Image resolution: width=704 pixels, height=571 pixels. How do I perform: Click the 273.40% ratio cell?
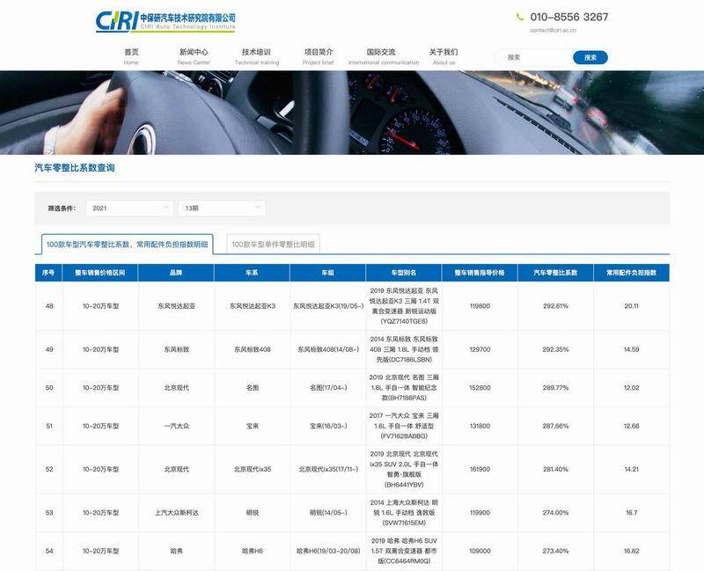(x=555, y=551)
